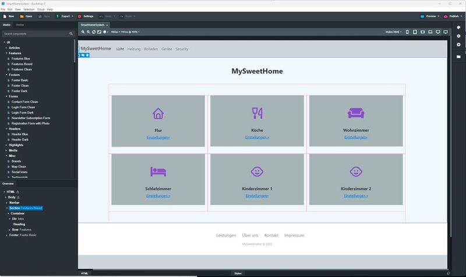
Task: Open the index.html page selector
Action: 394,32
